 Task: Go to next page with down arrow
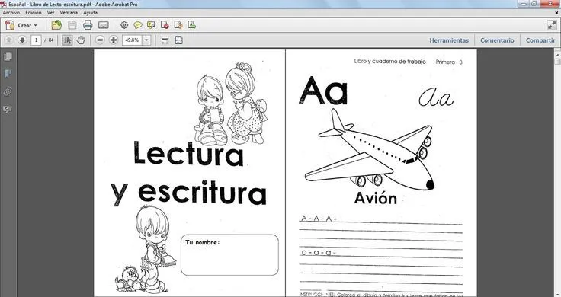(22, 40)
